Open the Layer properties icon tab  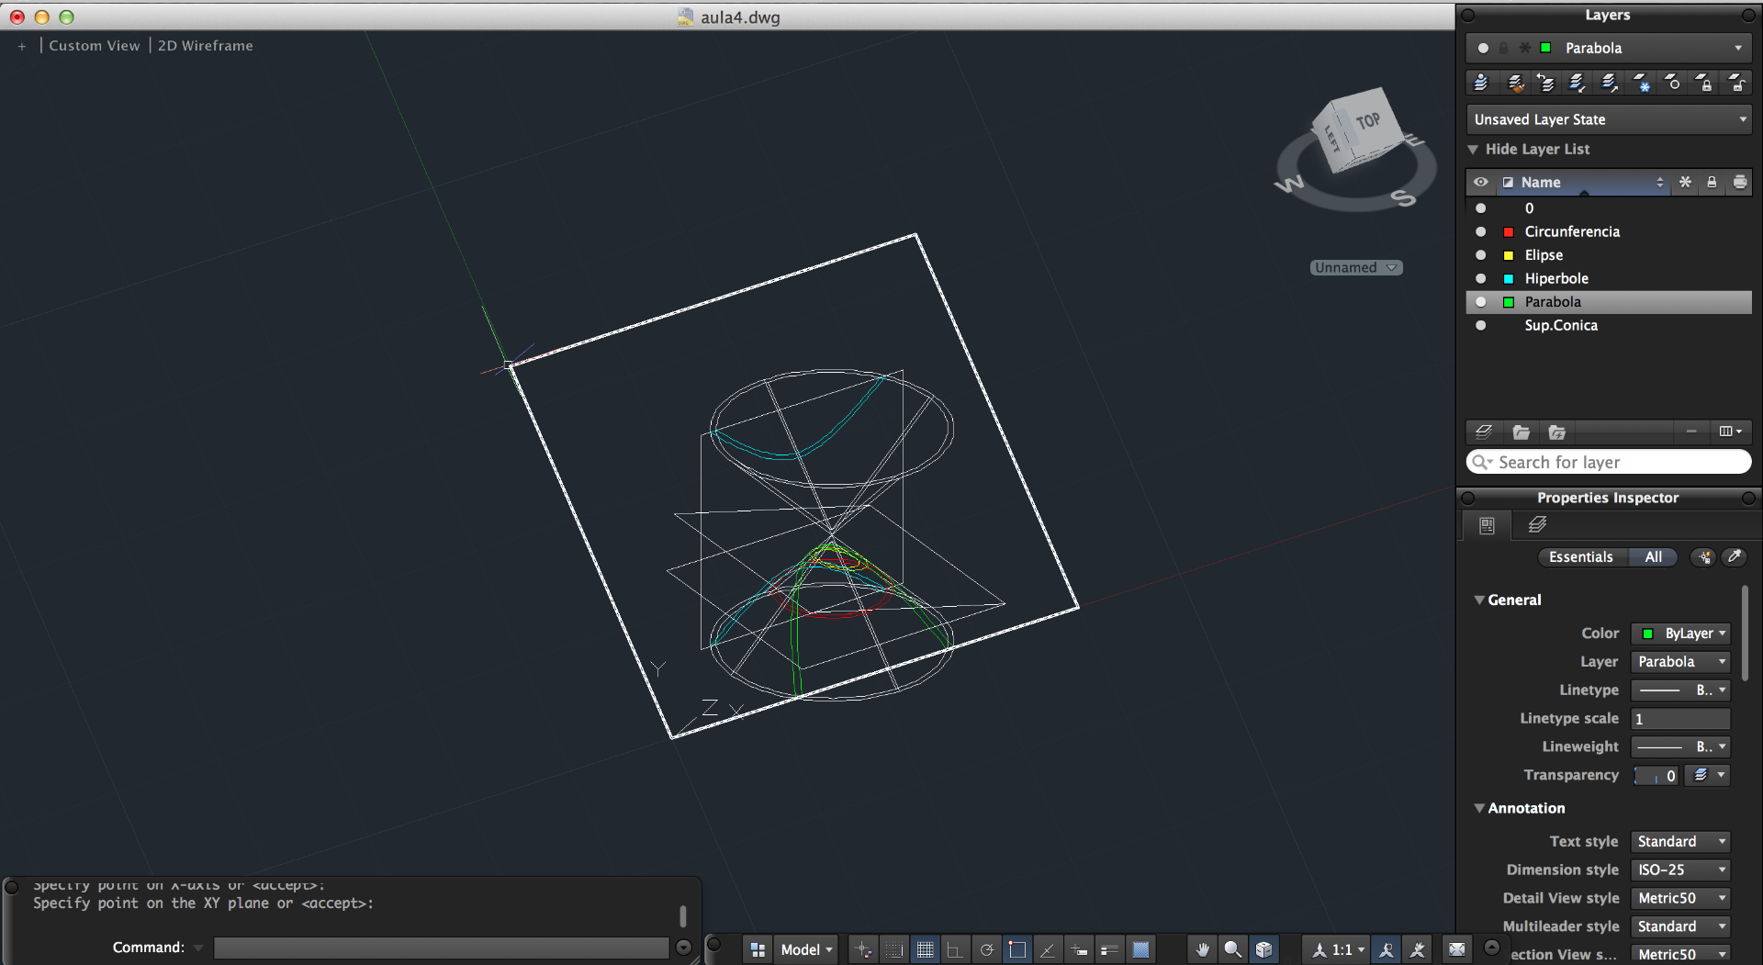coord(1537,525)
